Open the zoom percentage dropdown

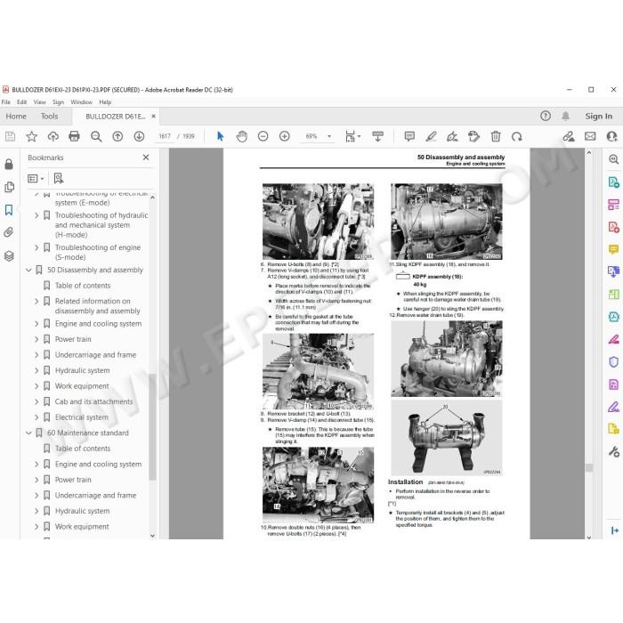329,136
